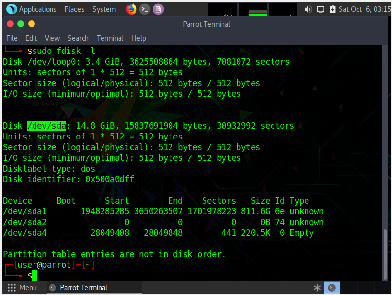
Task: Click the purple text editor launcher icon
Action: 158,9
